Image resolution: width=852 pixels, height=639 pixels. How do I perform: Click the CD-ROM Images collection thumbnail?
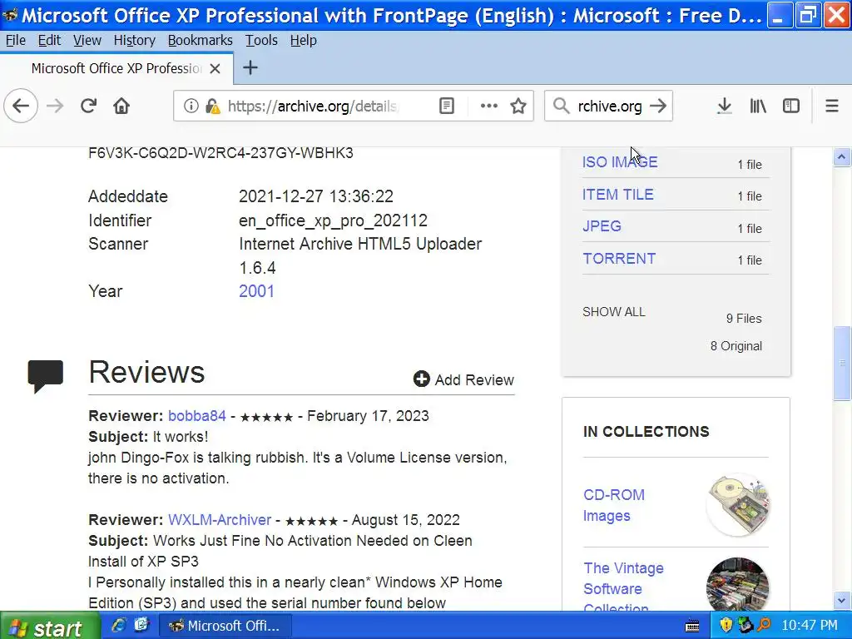pyautogui.click(x=738, y=505)
